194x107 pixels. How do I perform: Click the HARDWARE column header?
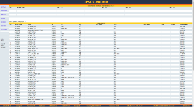coord(184,25)
